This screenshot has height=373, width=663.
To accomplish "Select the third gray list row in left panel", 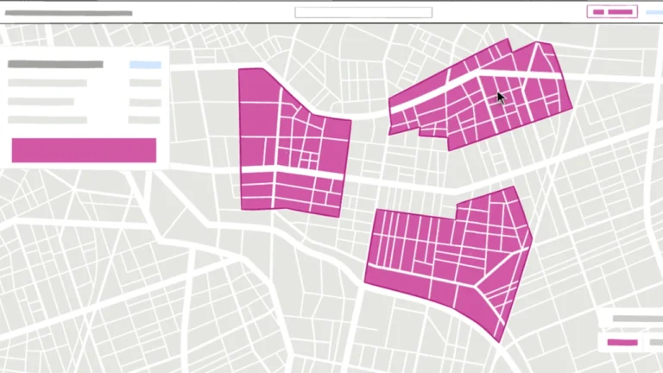I will 47,120.
